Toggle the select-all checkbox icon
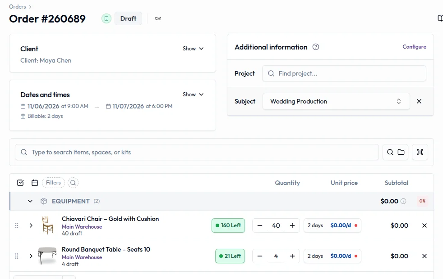 [x=20, y=183]
